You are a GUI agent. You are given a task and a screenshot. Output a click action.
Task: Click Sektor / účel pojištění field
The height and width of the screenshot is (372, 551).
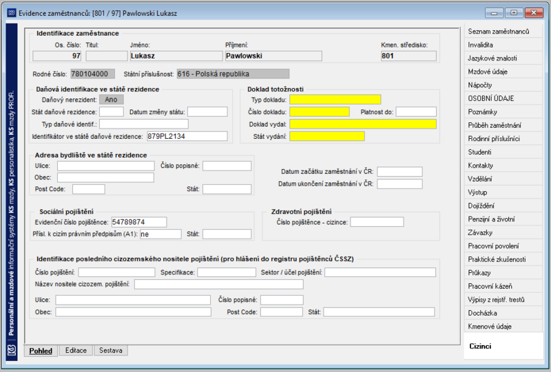tap(380, 272)
